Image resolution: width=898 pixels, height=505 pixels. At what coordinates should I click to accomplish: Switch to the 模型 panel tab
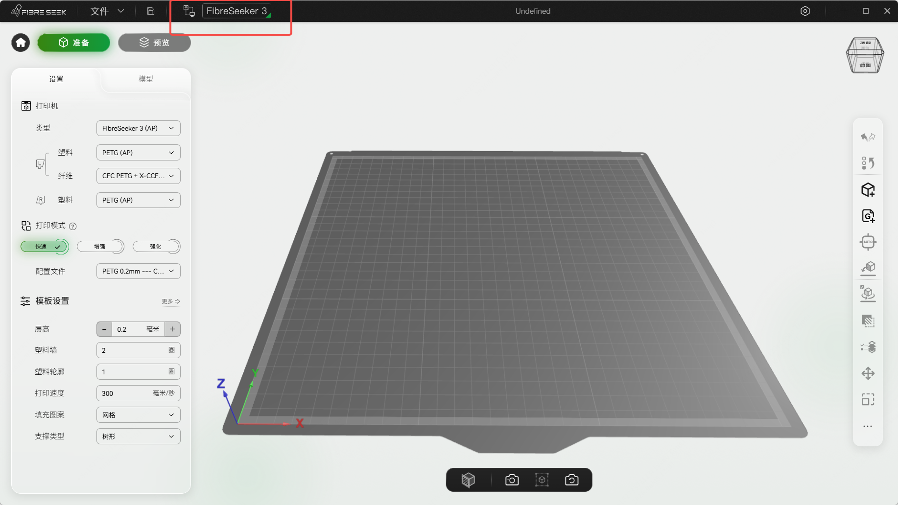[x=146, y=79]
